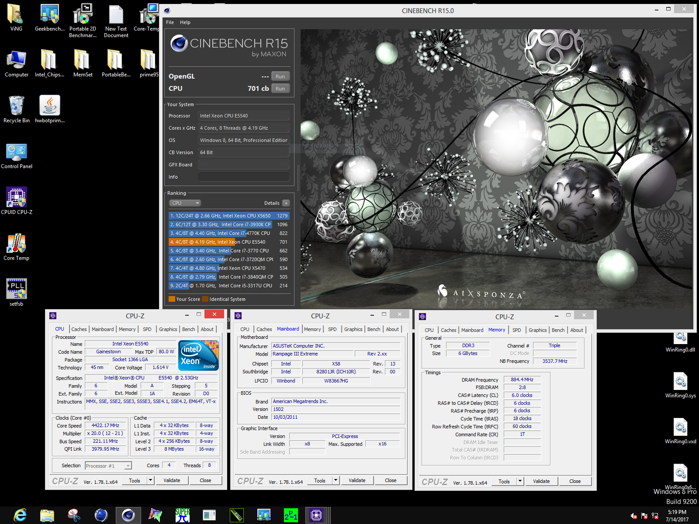This screenshot has width=699, height=524.
Task: Open the PortableBe folder
Action: pyautogui.click(x=116, y=64)
